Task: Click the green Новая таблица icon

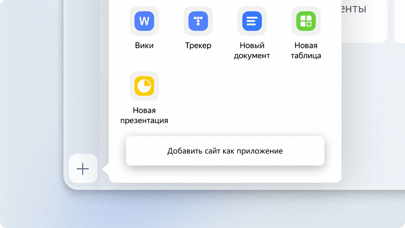Action: pyautogui.click(x=306, y=21)
